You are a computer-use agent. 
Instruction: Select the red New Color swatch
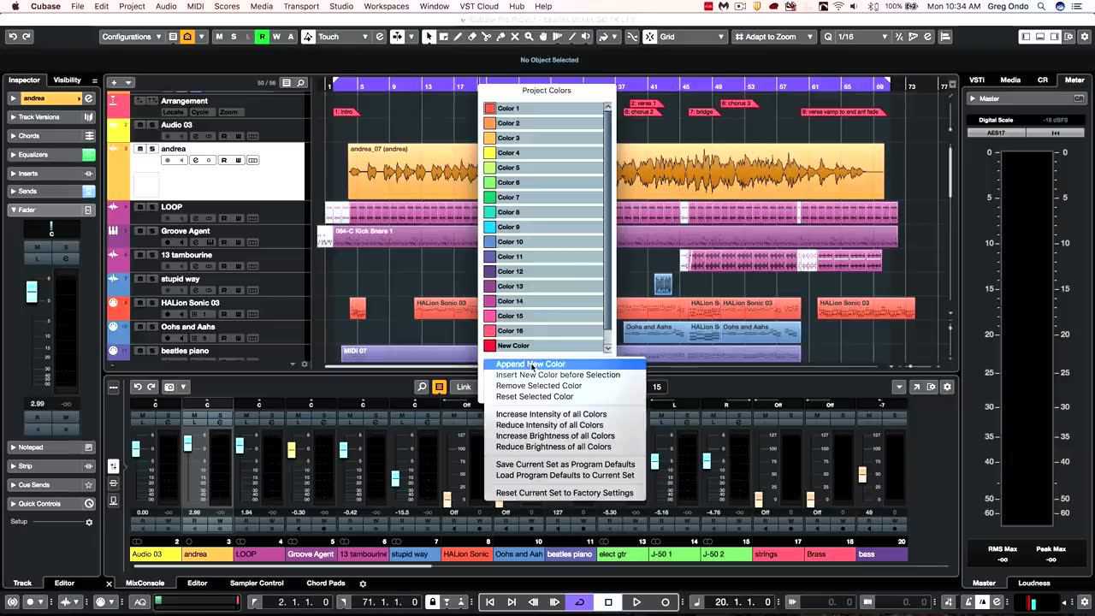pos(490,346)
